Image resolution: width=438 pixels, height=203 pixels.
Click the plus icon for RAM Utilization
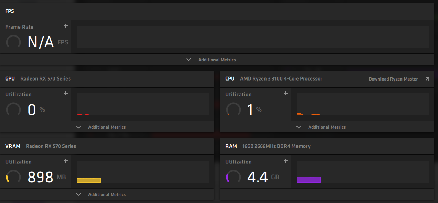[x=285, y=161]
